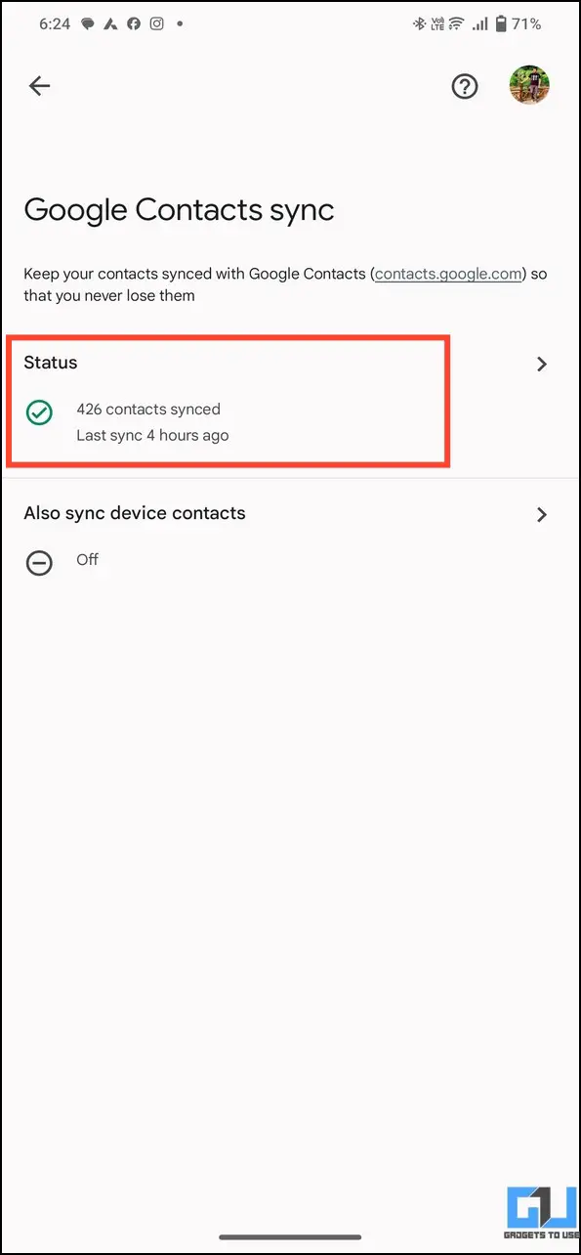Tap the Off status label
This screenshot has width=581, height=1255.
point(87,560)
